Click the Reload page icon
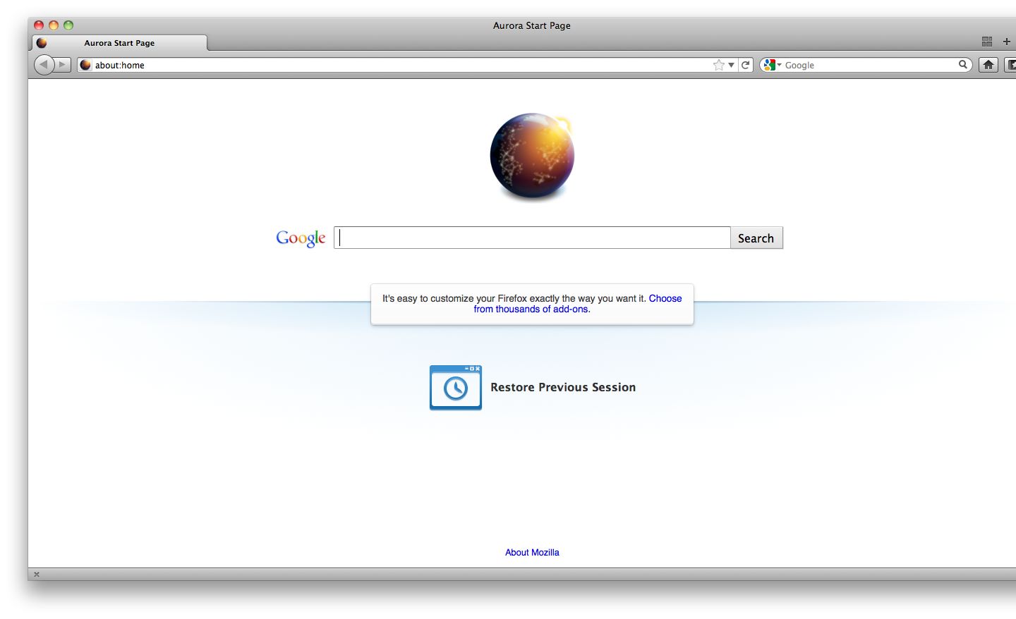 746,65
